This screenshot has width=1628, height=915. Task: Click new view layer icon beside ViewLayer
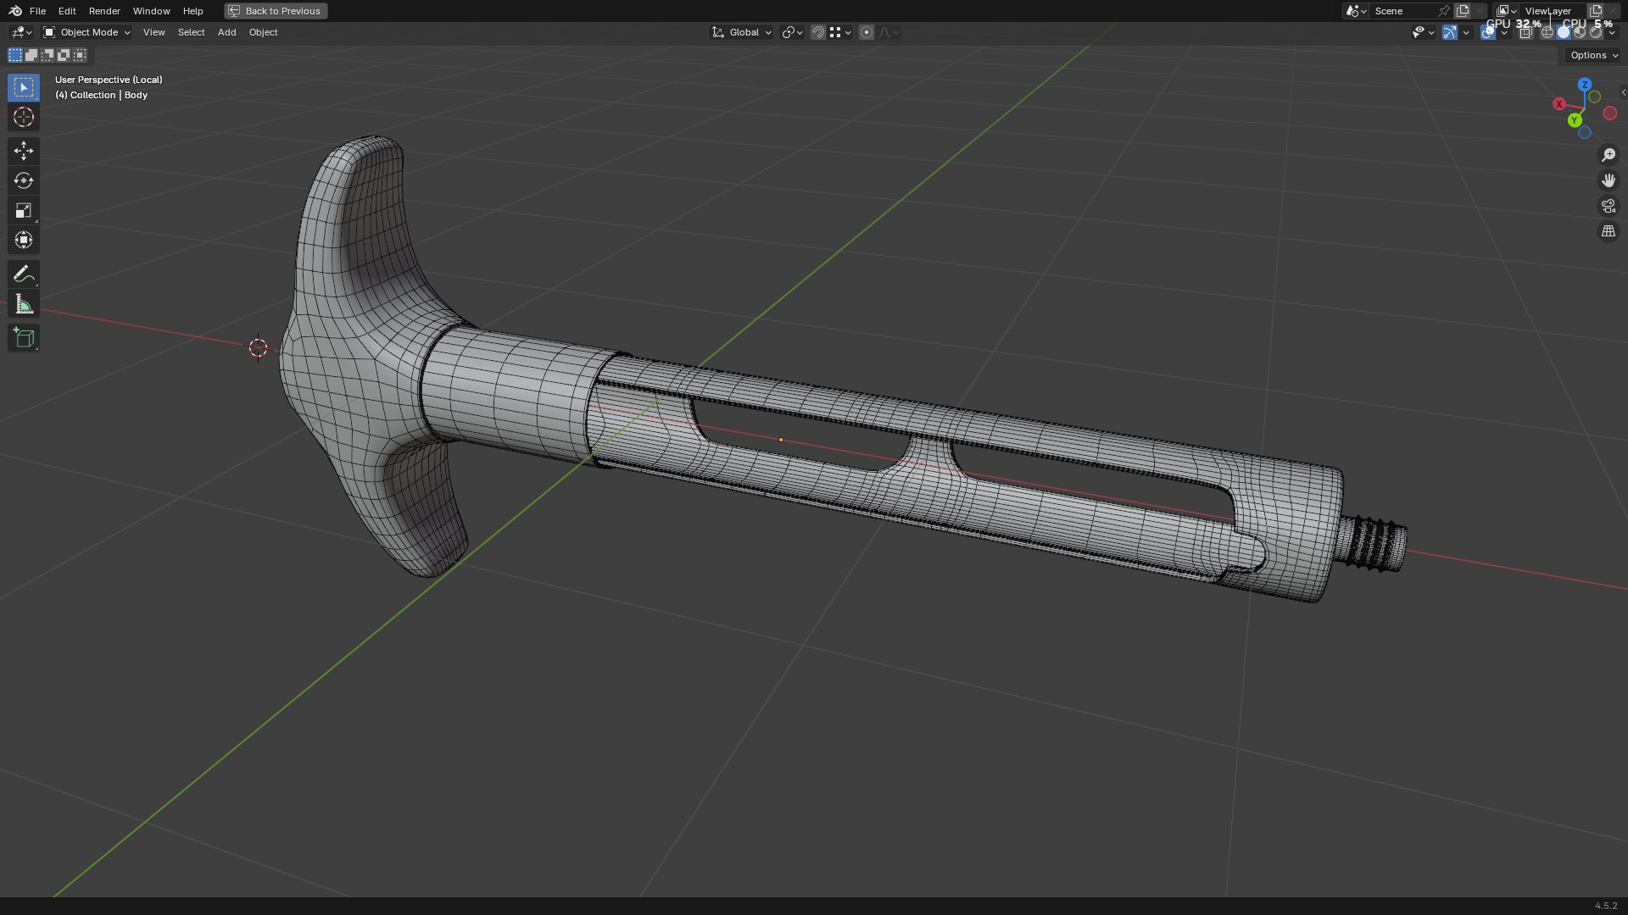[x=1595, y=11]
